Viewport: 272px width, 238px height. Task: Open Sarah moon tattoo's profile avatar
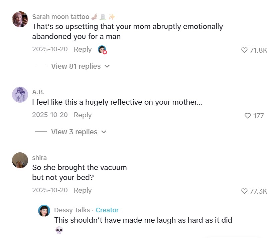click(20, 19)
